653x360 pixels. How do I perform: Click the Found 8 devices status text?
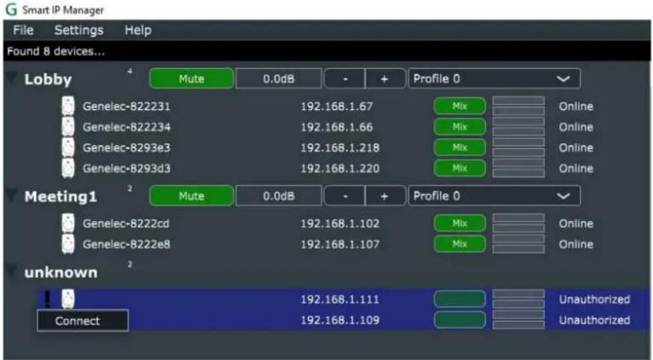coord(56,52)
